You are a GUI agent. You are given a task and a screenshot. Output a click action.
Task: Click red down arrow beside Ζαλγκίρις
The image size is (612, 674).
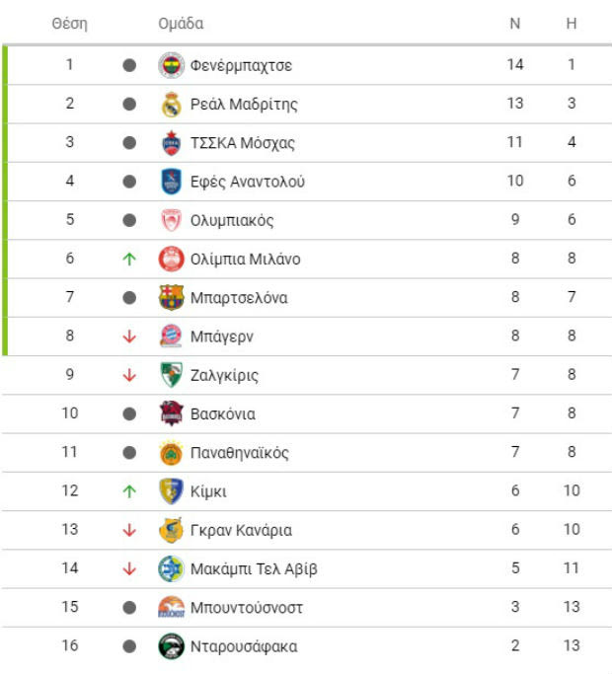pyautogui.click(x=129, y=375)
